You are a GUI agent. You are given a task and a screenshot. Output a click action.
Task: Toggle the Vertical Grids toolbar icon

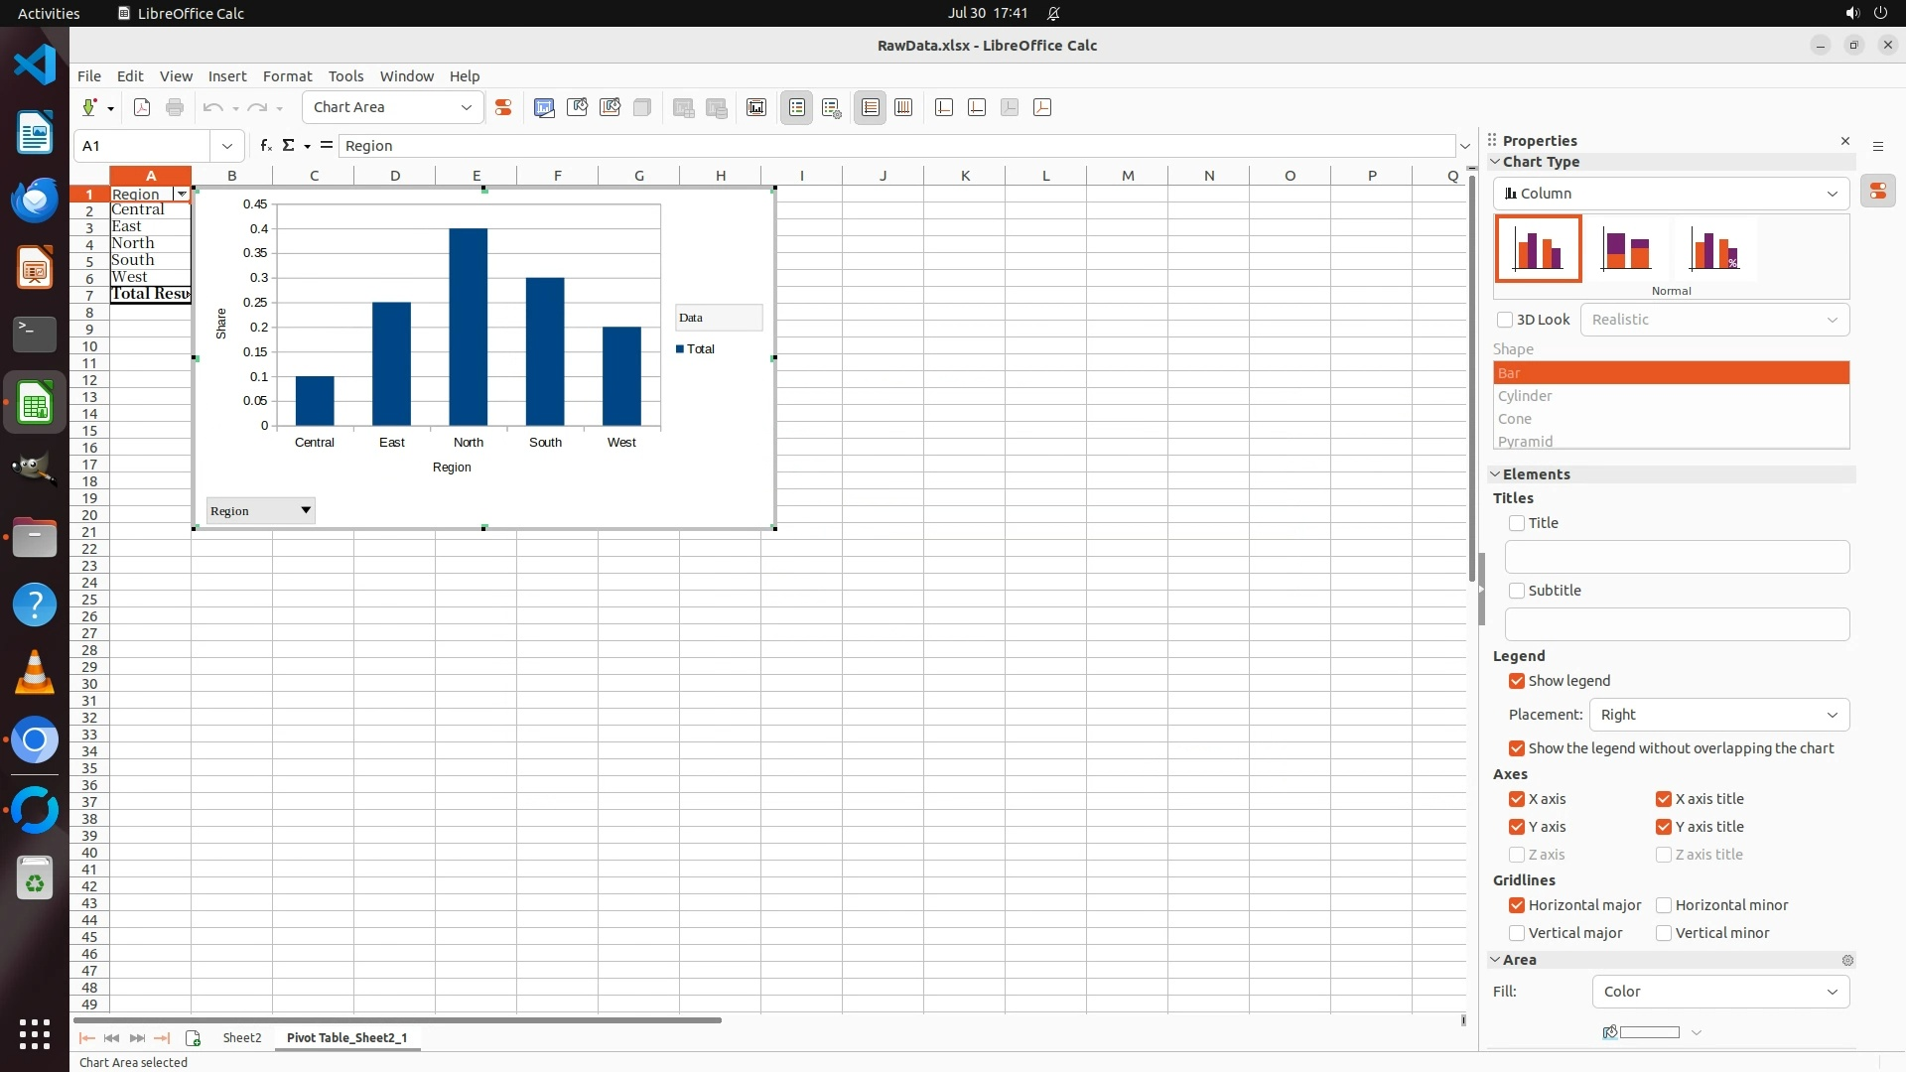pyautogui.click(x=903, y=107)
